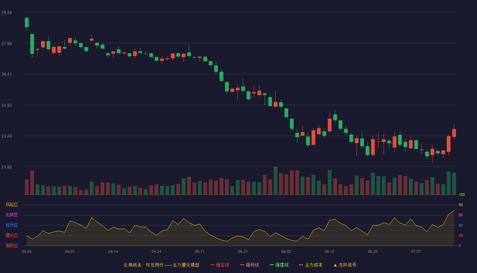477x273 pixels.
Task: Click the purple 60 indicator axis value
Action: (x=461, y=215)
